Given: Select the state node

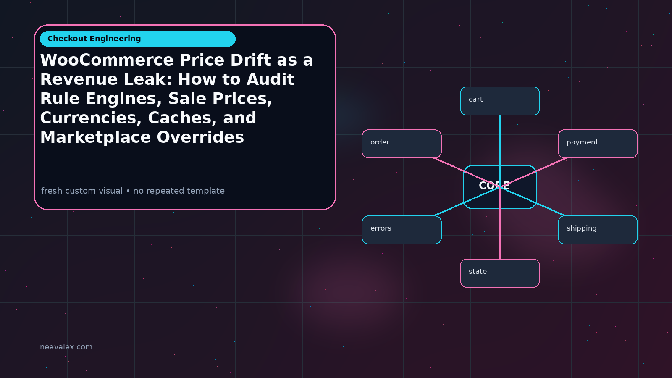Looking at the screenshot, I should tap(500, 273).
